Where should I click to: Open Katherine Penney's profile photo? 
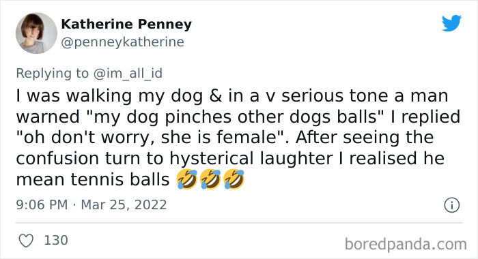coord(36,33)
